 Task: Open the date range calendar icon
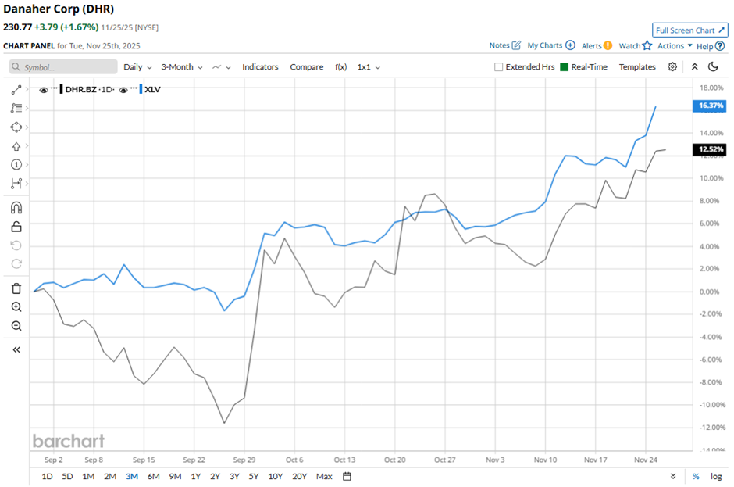pyautogui.click(x=347, y=476)
